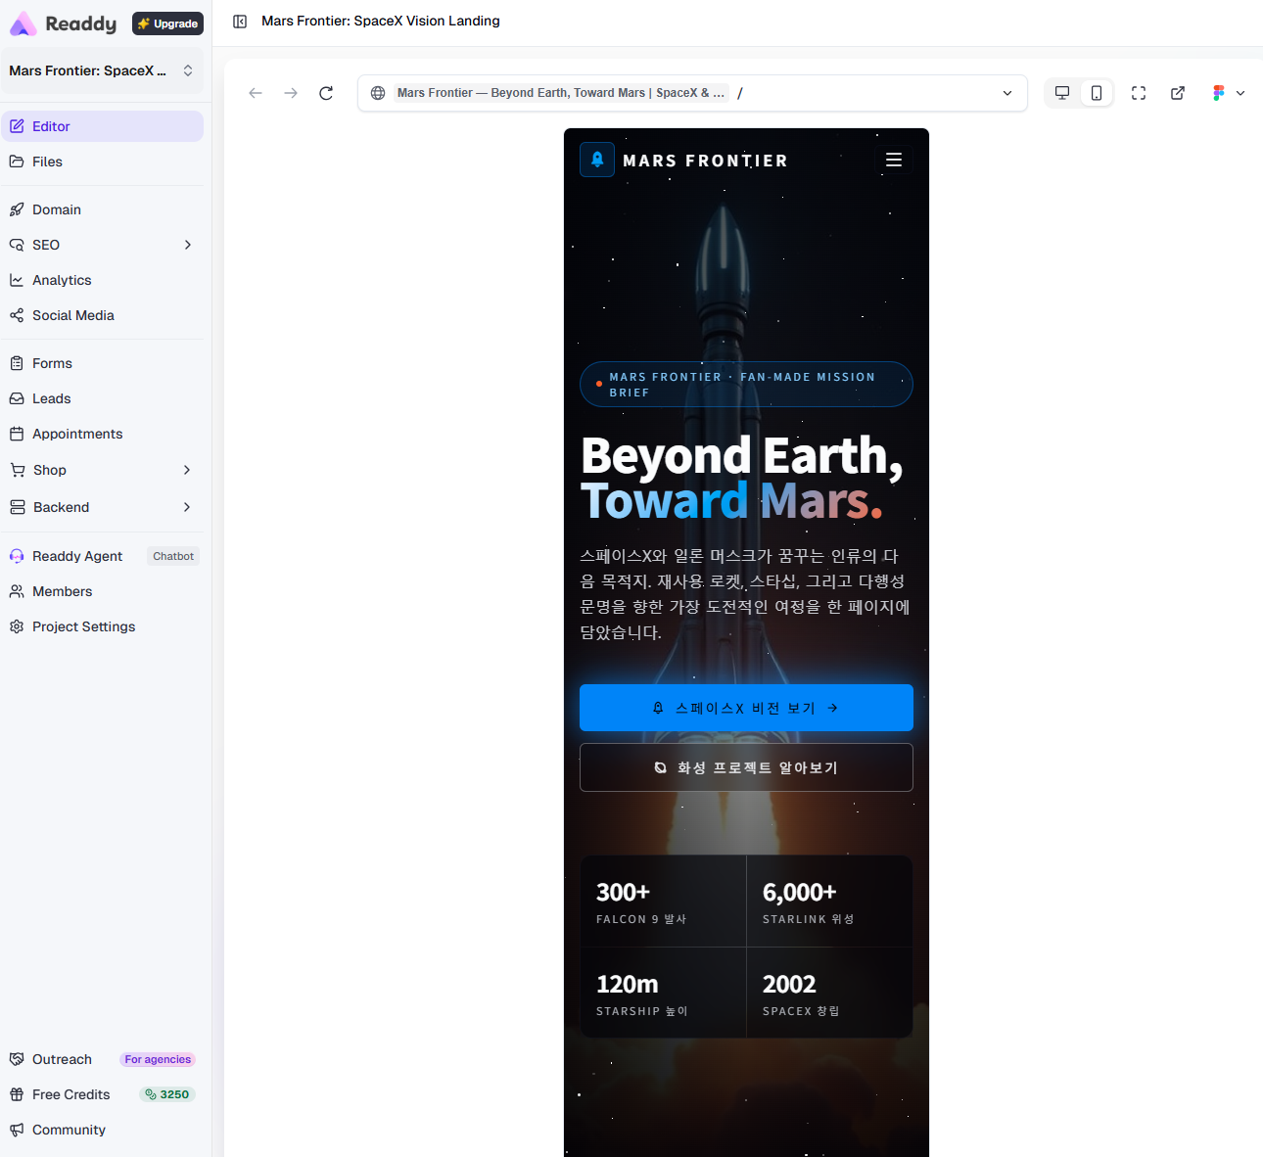Open Social Media settings
Image resolution: width=1263 pixels, height=1157 pixels.
coord(102,315)
